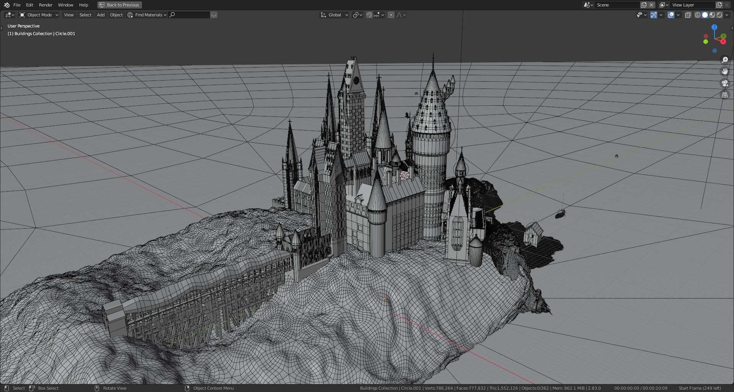This screenshot has height=392, width=734.
Task: Expand the sidebar with right-edge arrow
Action: 732,28
